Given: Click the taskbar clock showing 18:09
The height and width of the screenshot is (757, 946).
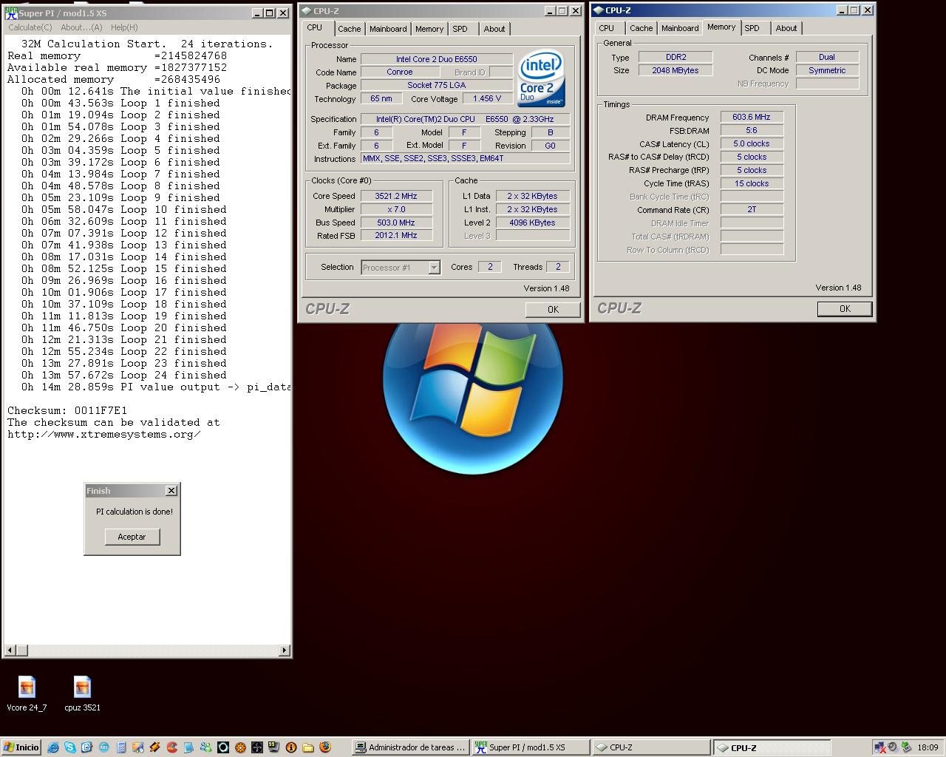Looking at the screenshot, I should coord(928,747).
